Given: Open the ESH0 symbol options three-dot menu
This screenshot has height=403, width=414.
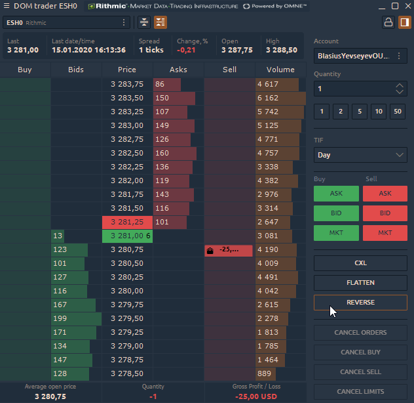Looking at the screenshot, I should pyautogui.click(x=124, y=22).
